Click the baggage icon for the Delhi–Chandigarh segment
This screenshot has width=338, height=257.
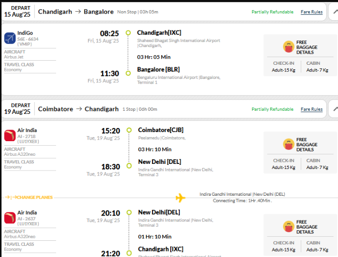[x=288, y=226]
